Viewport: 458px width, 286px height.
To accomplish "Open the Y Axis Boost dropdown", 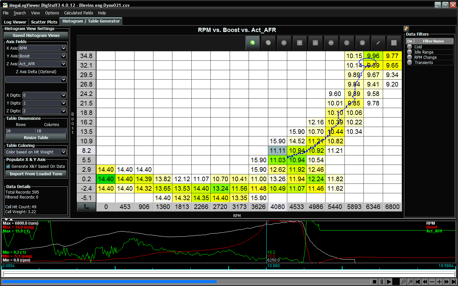I will point(43,56).
